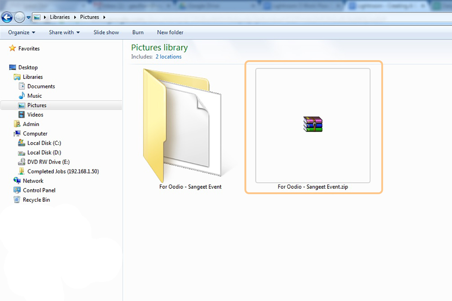Open Documents library in sidebar
This screenshot has height=301, width=452.
tap(41, 86)
